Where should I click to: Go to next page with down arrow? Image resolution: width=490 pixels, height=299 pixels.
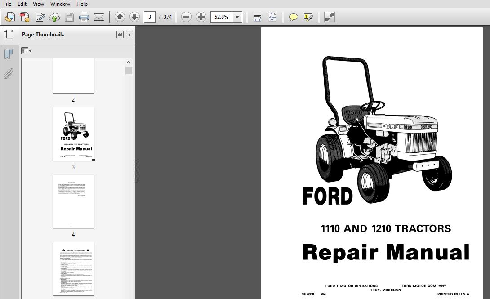(134, 18)
